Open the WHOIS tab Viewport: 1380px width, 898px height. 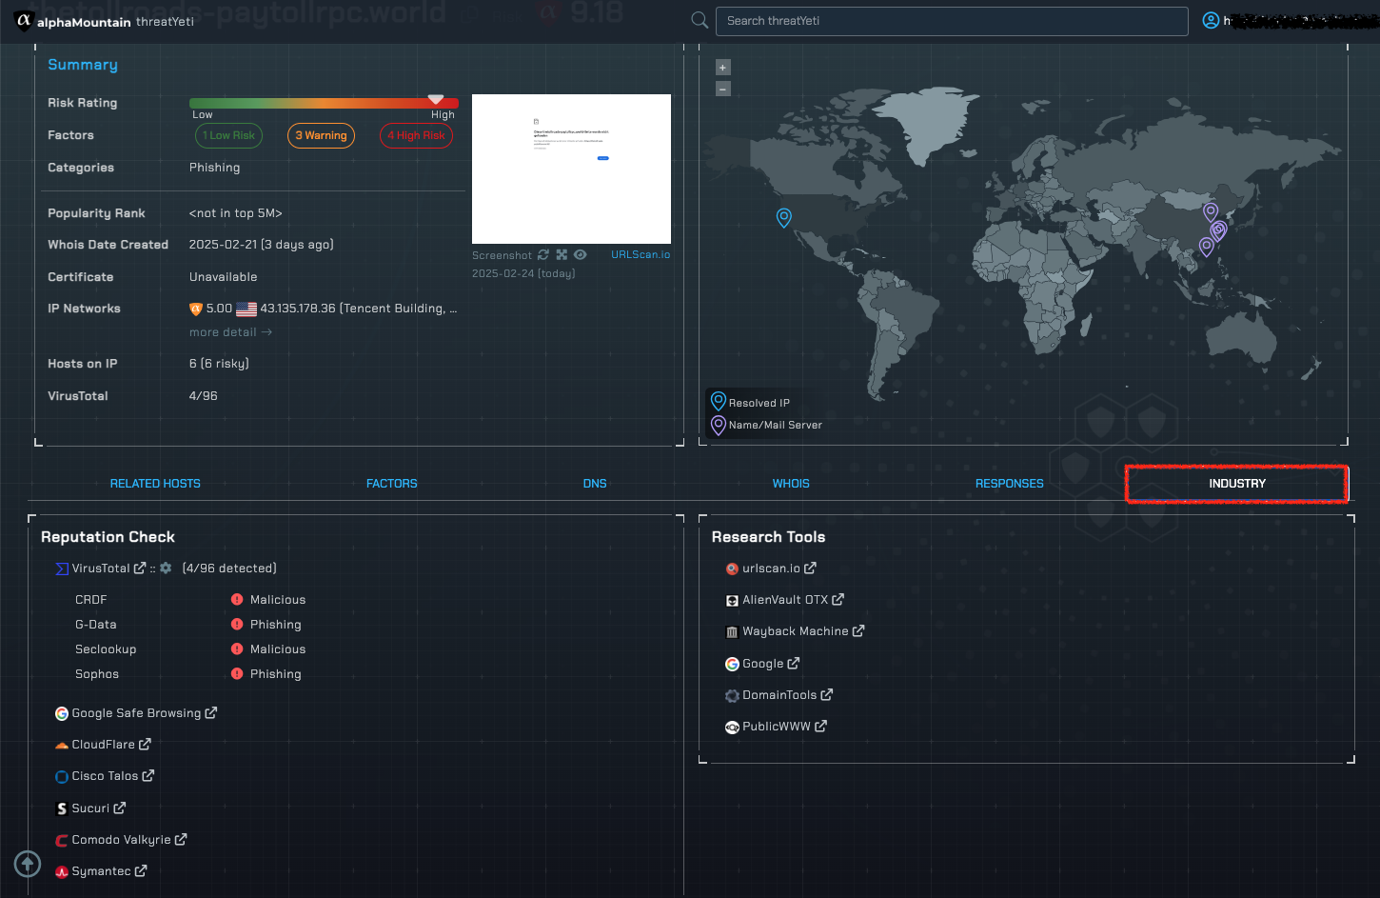click(791, 484)
